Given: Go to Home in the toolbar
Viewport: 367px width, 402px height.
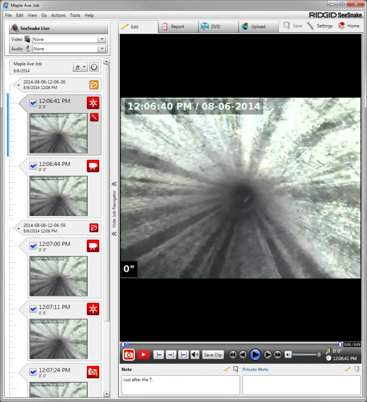Looking at the screenshot, I should click(349, 26).
